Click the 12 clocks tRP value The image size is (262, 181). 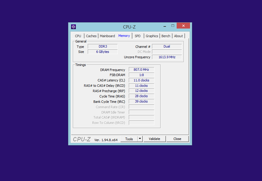coord(141,91)
